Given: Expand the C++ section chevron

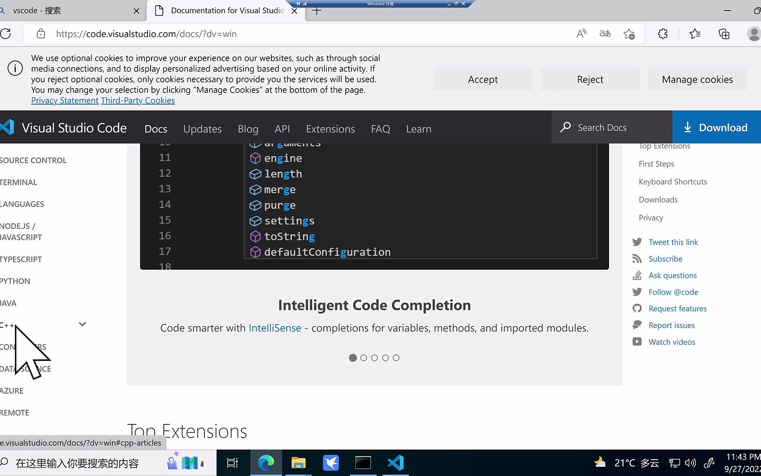Looking at the screenshot, I should [x=82, y=324].
